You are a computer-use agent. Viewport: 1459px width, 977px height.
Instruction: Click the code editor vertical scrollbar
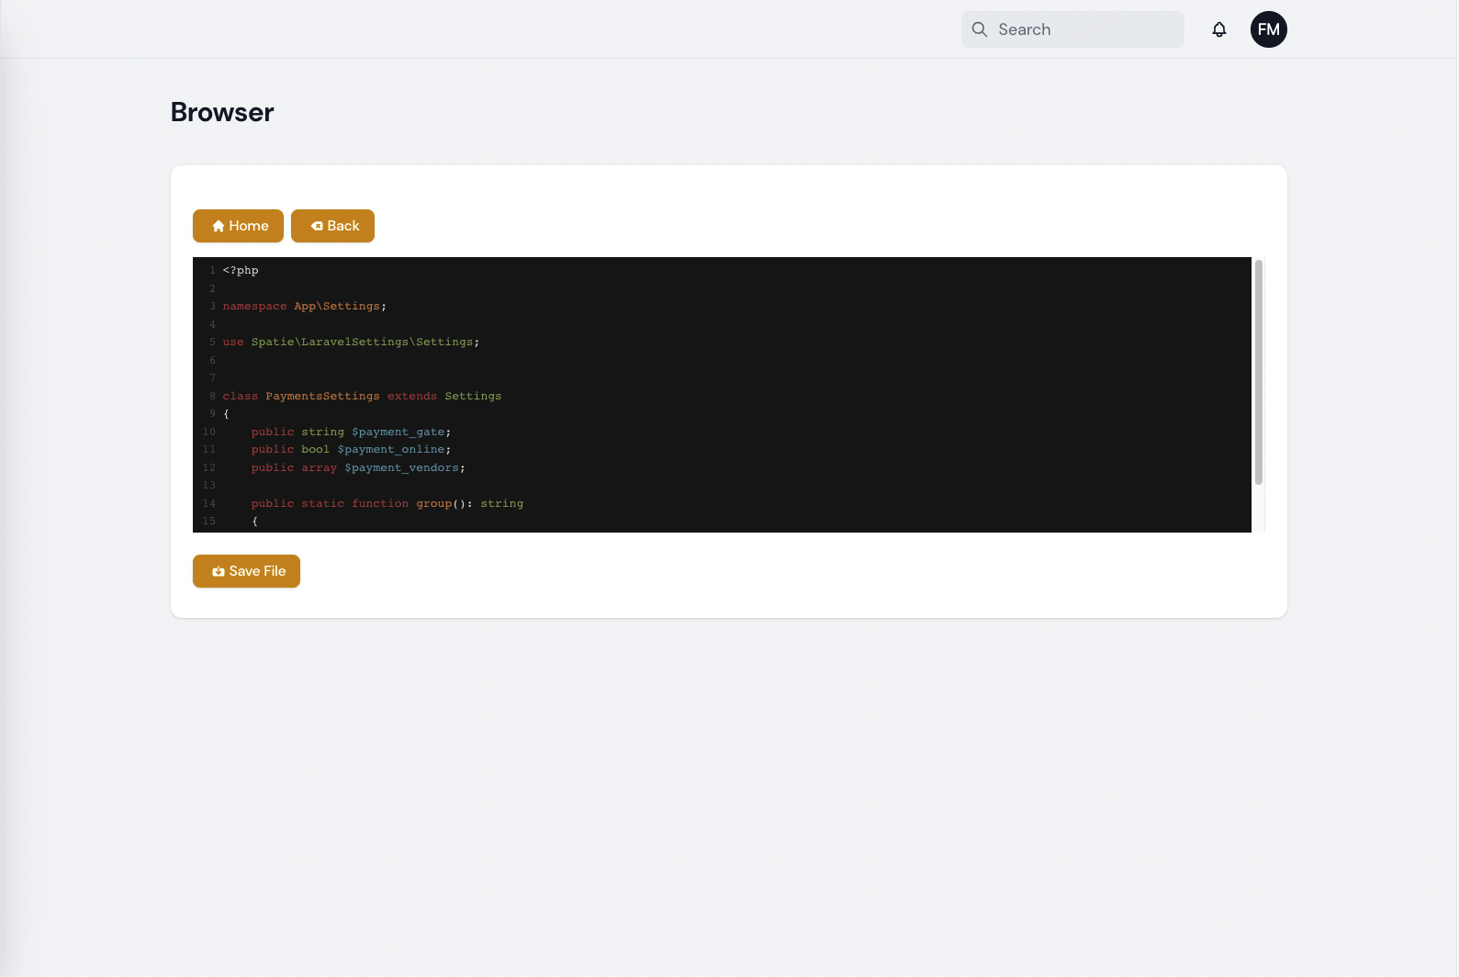1259,372
